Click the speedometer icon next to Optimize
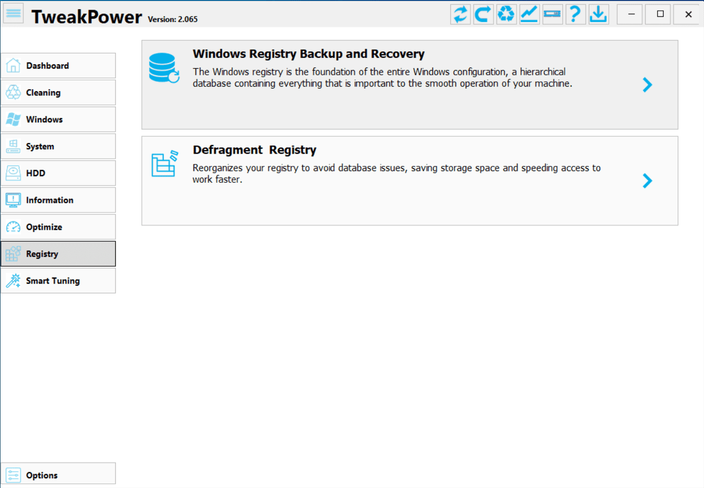Image resolution: width=704 pixels, height=488 pixels. coord(13,227)
